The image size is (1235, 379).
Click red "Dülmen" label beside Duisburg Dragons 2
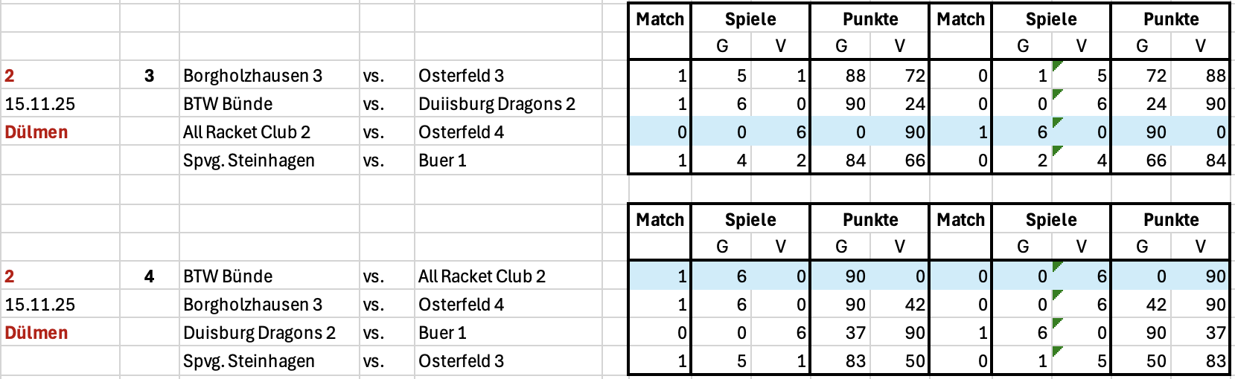[x=36, y=333]
